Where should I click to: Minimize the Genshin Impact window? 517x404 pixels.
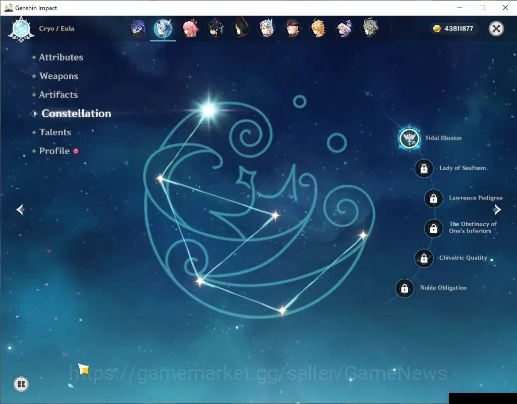pyautogui.click(x=459, y=8)
